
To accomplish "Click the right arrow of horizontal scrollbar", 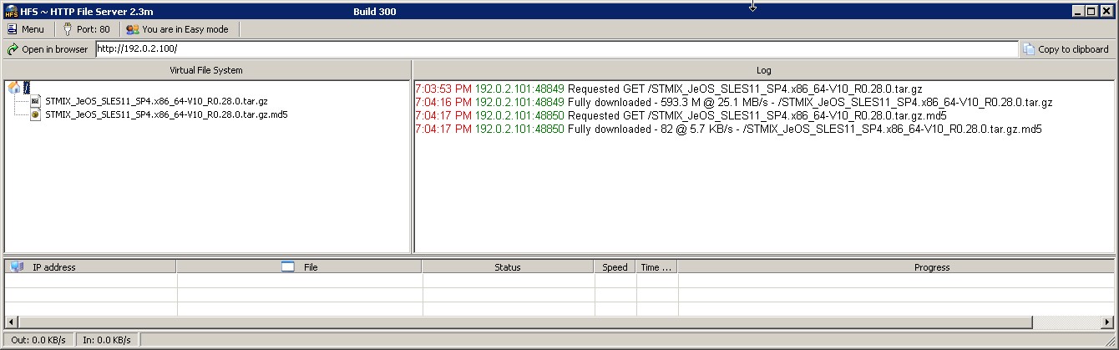I will [x=1108, y=322].
